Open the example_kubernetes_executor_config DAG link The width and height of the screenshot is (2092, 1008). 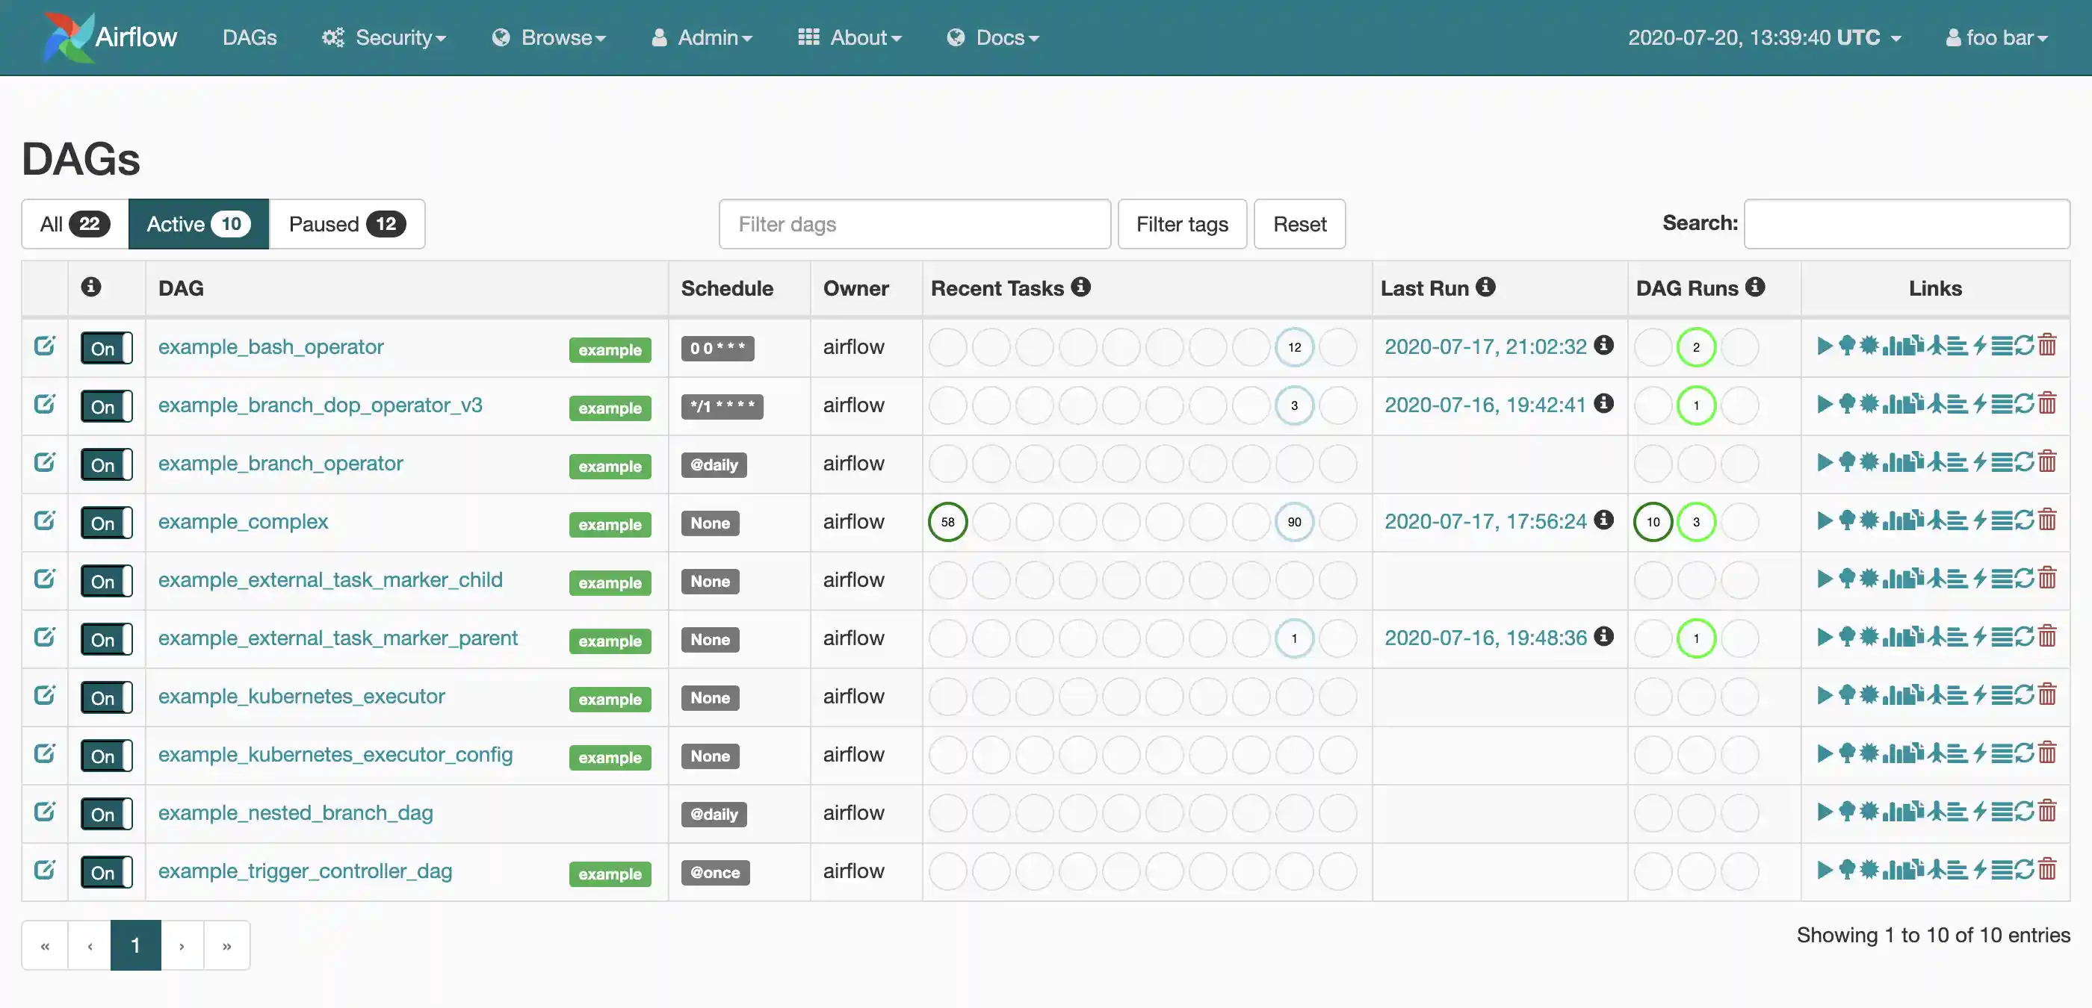[335, 755]
